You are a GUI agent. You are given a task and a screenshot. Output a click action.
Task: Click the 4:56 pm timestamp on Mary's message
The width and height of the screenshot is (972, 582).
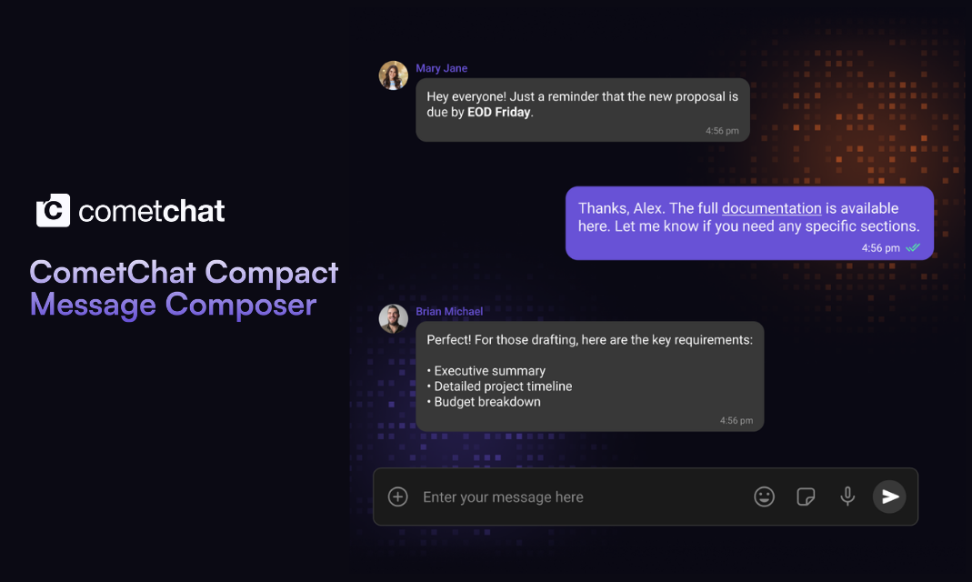coord(721,130)
